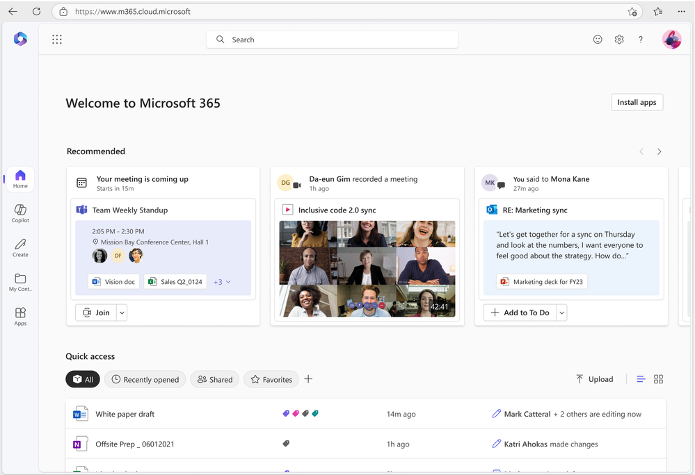Open the app launcher grid
Screen dimensions: 695x475
tap(57, 40)
